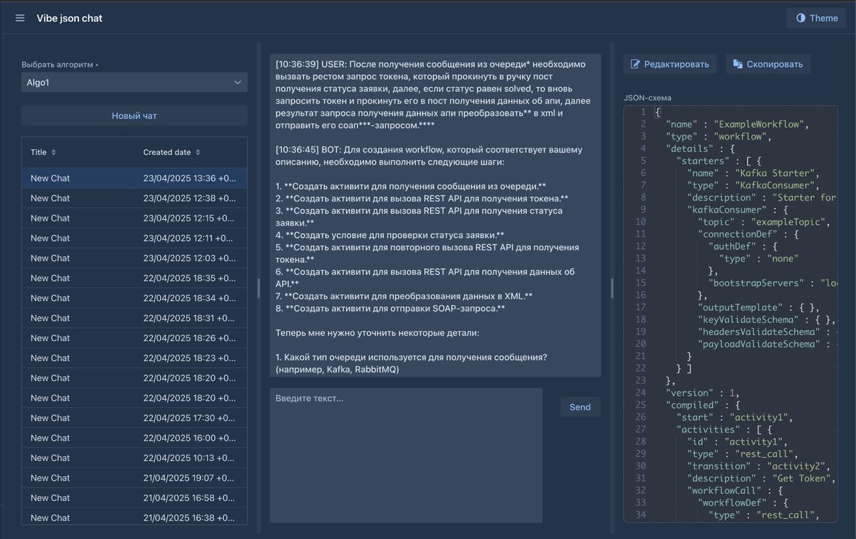
Task: Click the "keyValidateSchema" key line
Action: point(766,320)
